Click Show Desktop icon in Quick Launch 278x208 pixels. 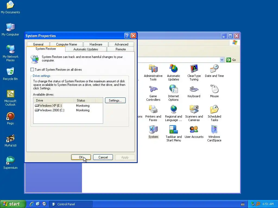click(x=38, y=204)
